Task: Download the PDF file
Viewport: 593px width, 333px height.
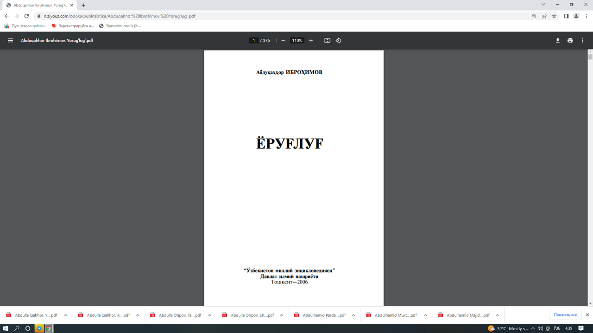Action: click(x=558, y=40)
